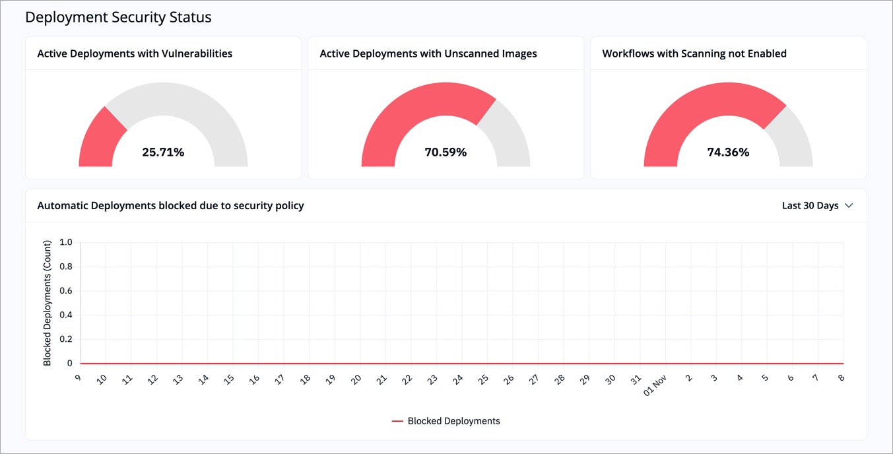Click the Active Deployments with Unscanned Images gauge
Viewport: 893px width, 454px height.
(446, 125)
